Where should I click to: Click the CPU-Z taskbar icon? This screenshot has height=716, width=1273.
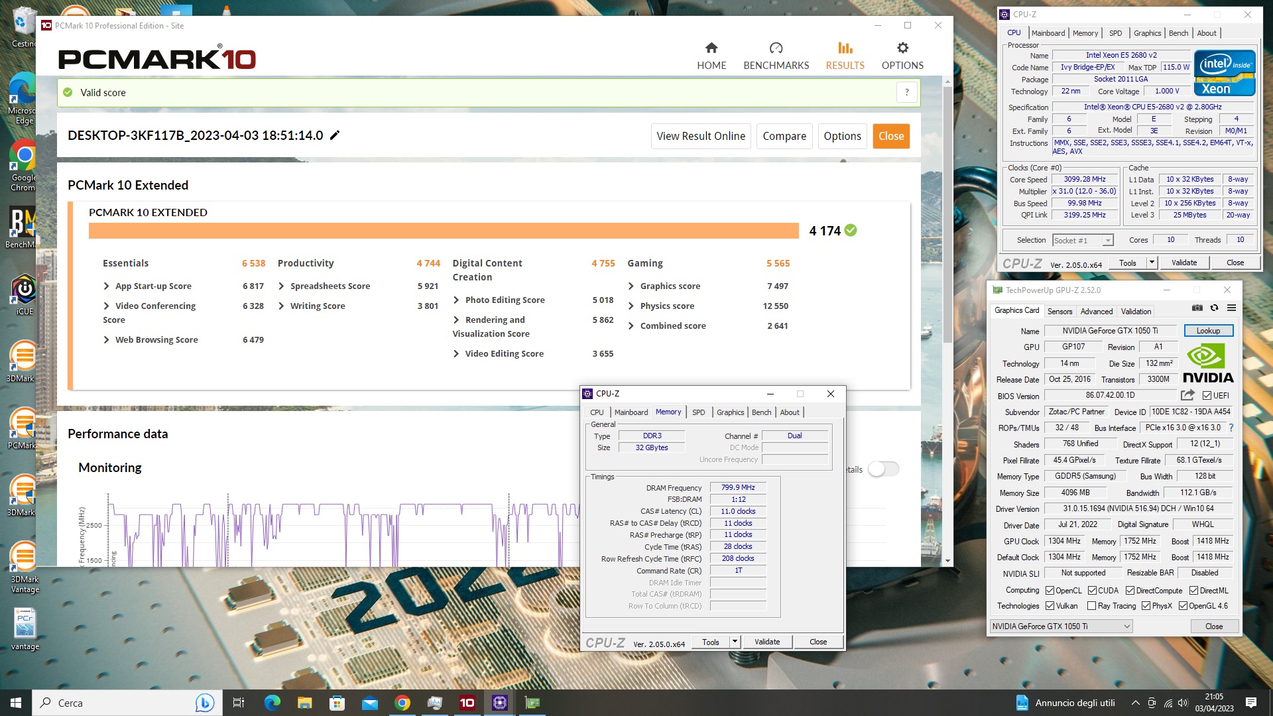(500, 703)
